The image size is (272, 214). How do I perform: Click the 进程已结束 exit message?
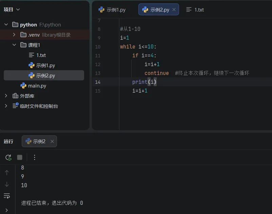point(52,203)
